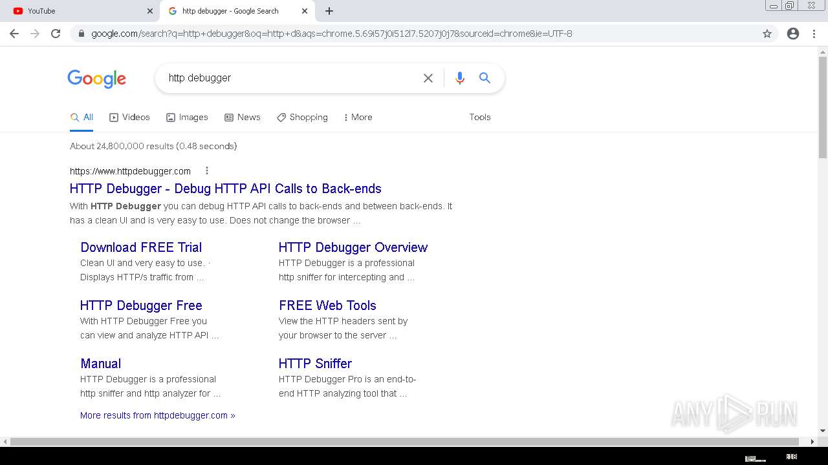
Task: Start voice search with the microphone
Action: pyautogui.click(x=460, y=78)
